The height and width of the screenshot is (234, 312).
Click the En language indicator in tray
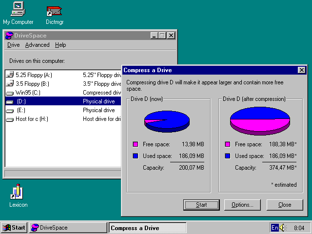(275, 228)
